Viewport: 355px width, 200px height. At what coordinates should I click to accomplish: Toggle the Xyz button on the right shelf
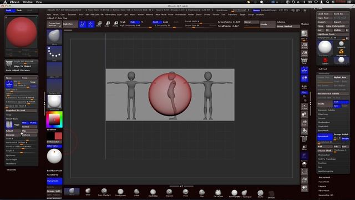(304, 93)
